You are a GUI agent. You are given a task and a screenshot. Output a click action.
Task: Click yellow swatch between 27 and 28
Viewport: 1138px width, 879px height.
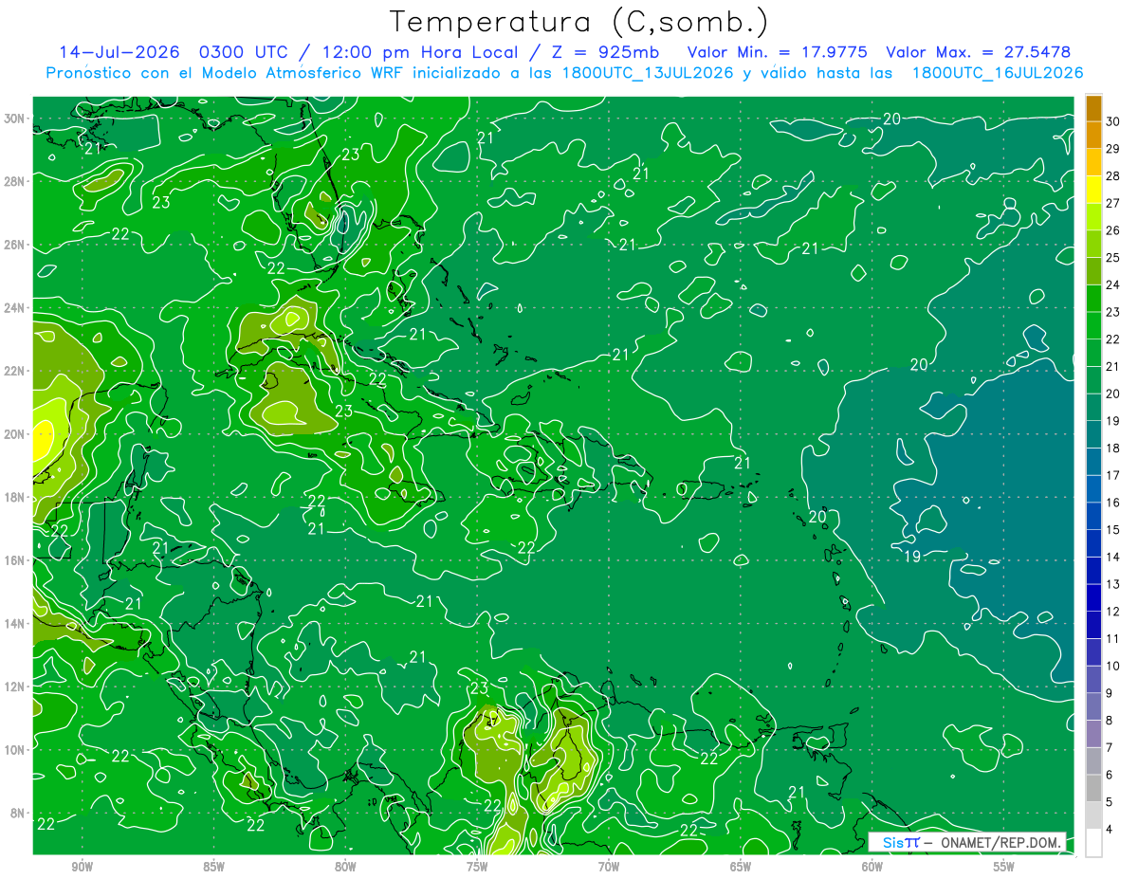pyautogui.click(x=1093, y=189)
